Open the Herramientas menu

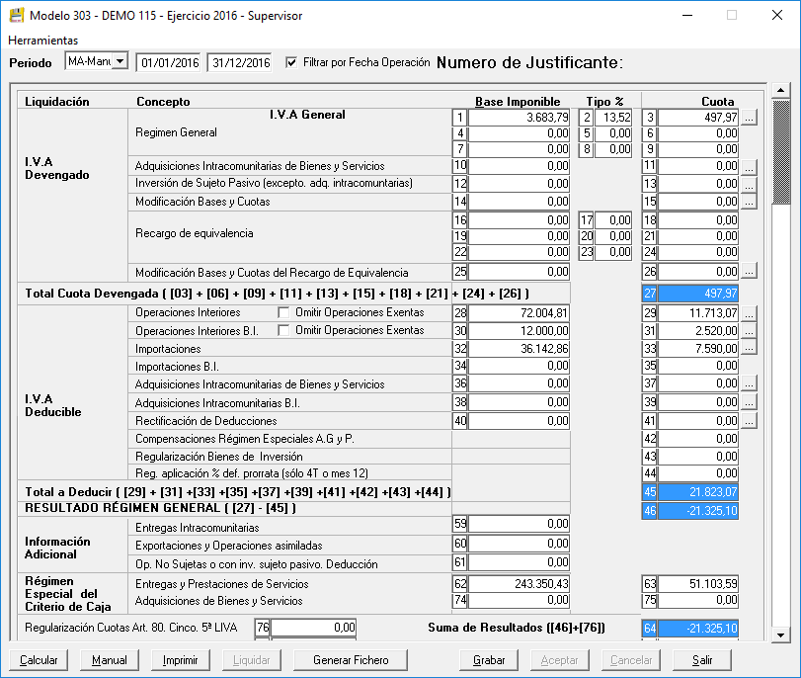(x=42, y=41)
